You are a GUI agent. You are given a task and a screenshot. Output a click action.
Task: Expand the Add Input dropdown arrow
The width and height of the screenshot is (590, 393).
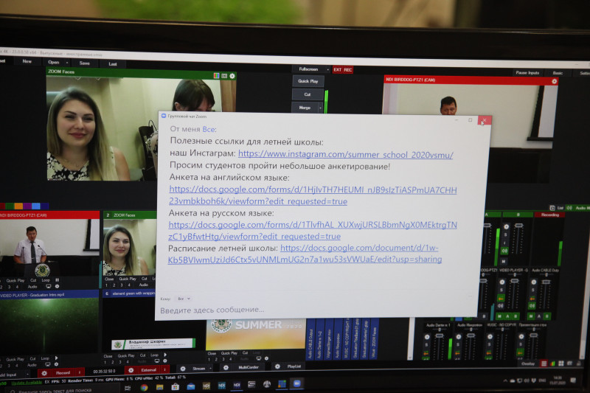coord(27,375)
